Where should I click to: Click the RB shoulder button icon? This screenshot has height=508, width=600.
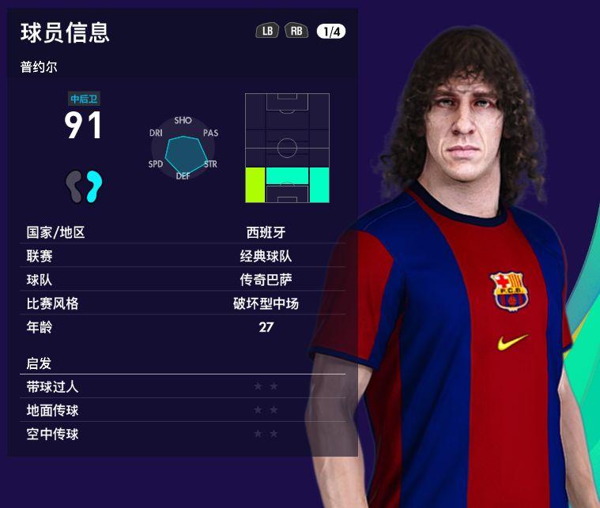pos(296,31)
